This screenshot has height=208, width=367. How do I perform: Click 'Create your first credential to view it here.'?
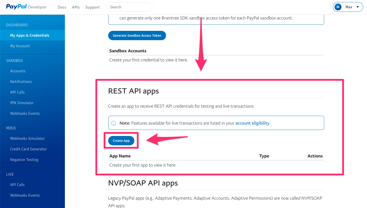[149, 60]
